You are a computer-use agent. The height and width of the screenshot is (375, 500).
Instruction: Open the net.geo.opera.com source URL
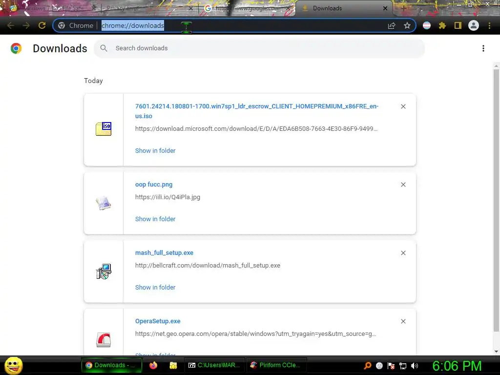pyautogui.click(x=255, y=334)
